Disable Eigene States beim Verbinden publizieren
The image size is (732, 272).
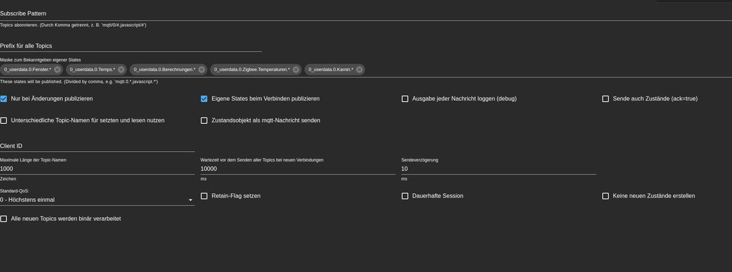(204, 98)
